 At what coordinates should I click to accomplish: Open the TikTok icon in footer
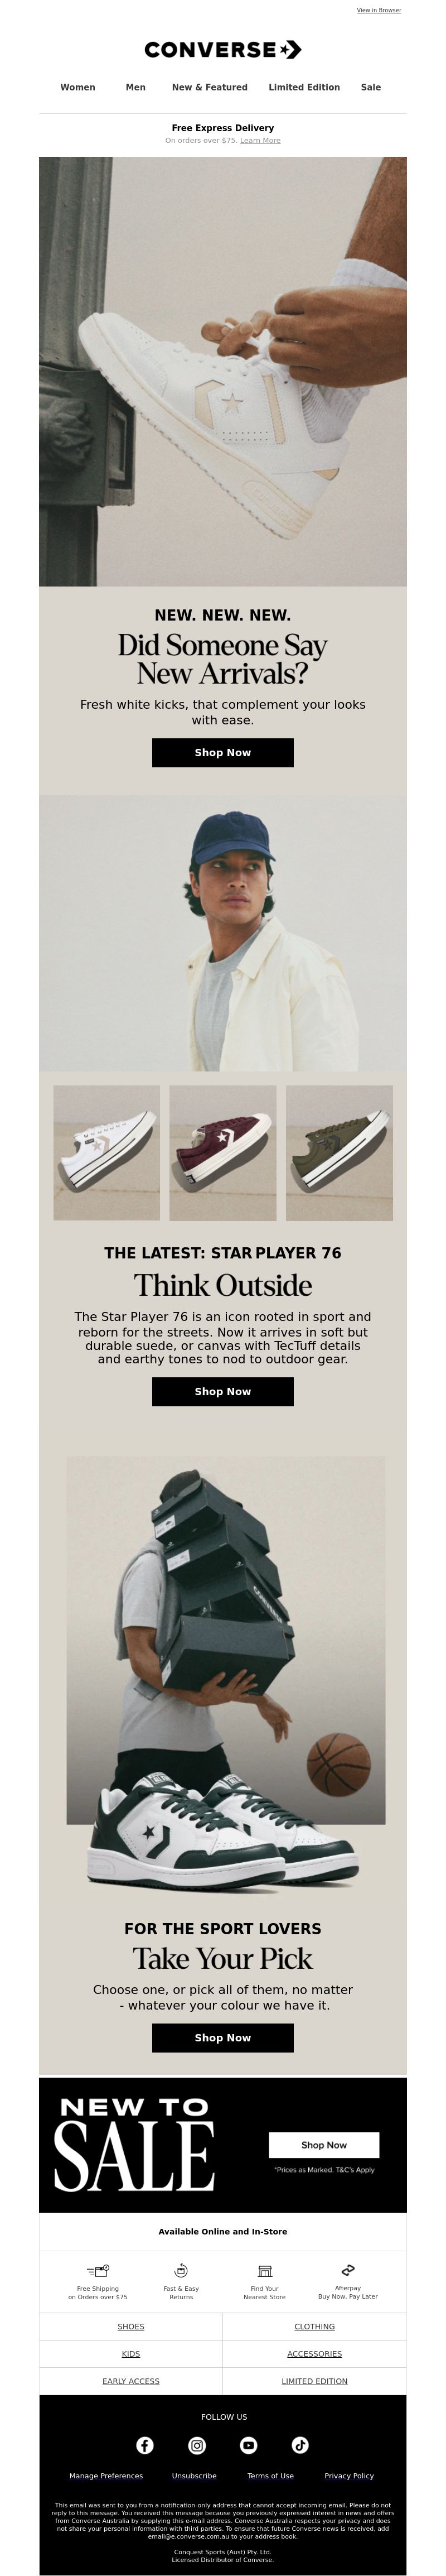300,2445
